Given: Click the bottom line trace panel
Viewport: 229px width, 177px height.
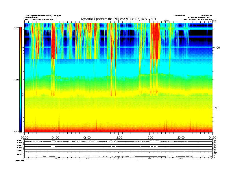Looking at the screenshot, I should [118, 155].
